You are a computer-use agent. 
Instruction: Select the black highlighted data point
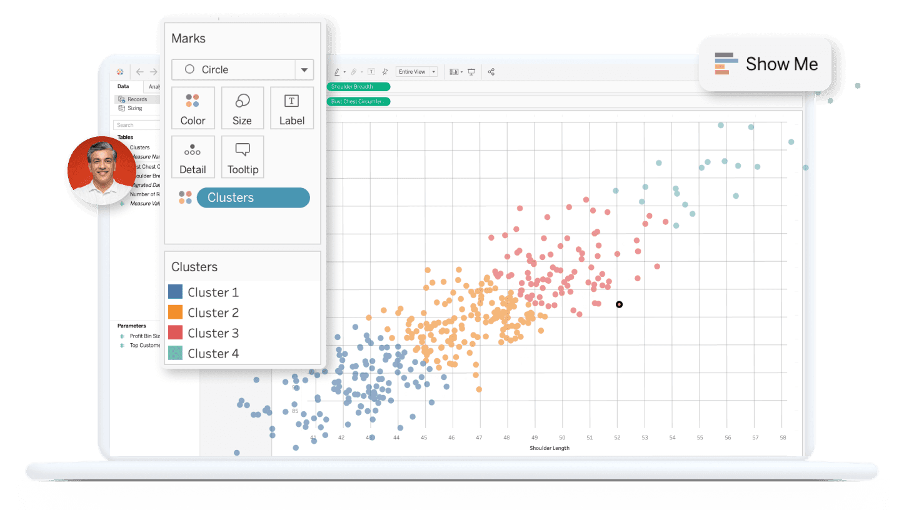619,304
